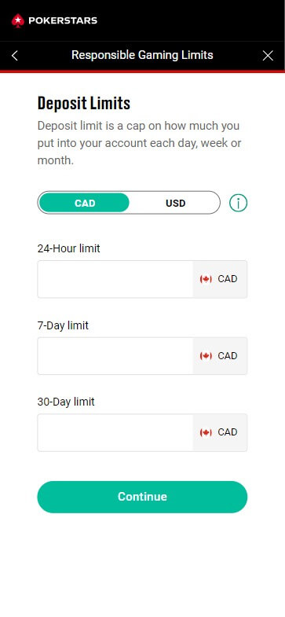Click the CAD suffix on 24-Hour limit
Screen dimensions: 285x617
click(228, 279)
